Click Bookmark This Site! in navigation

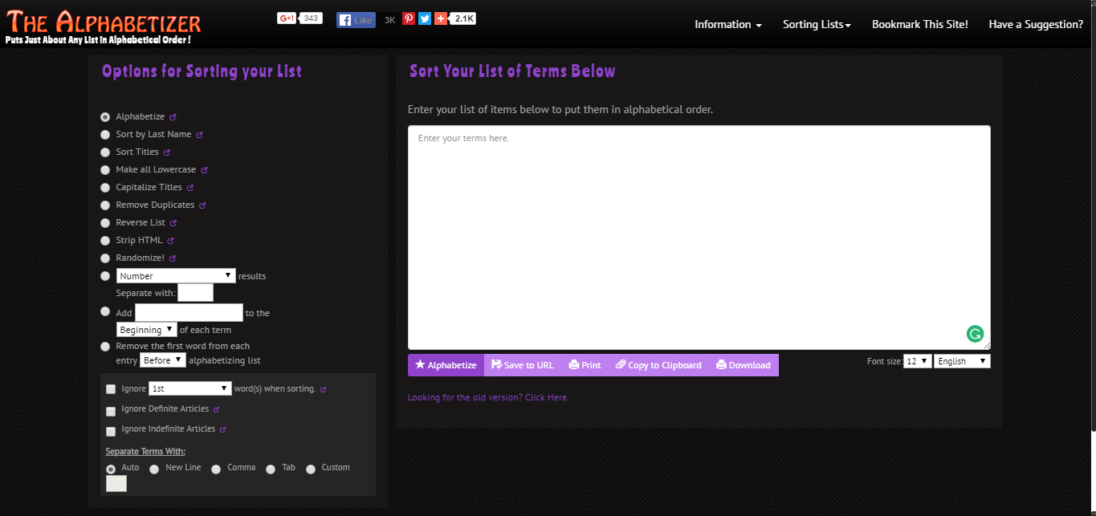[x=920, y=24]
